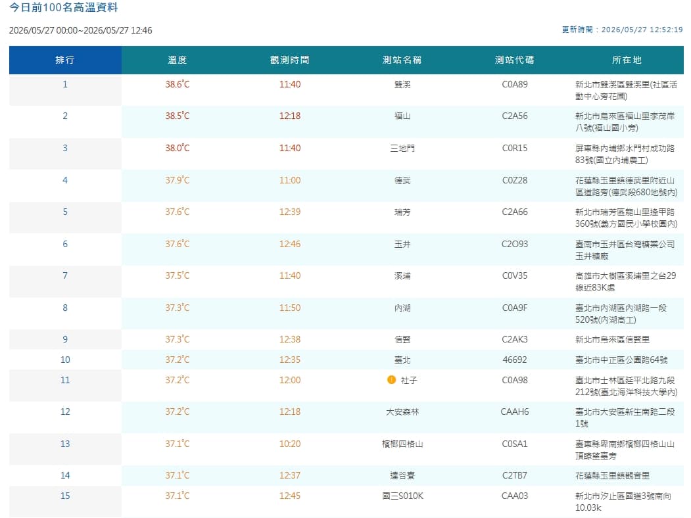Select station name 三地門
691x518 pixels.
[x=402, y=149]
